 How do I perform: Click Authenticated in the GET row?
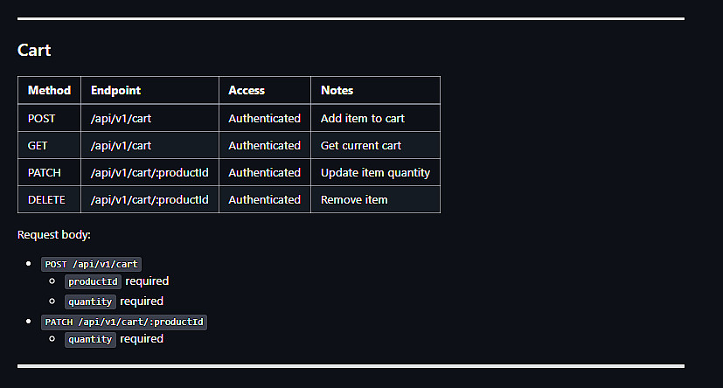pos(264,145)
